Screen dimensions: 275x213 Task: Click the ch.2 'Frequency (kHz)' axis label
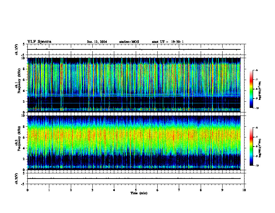tap(19, 139)
